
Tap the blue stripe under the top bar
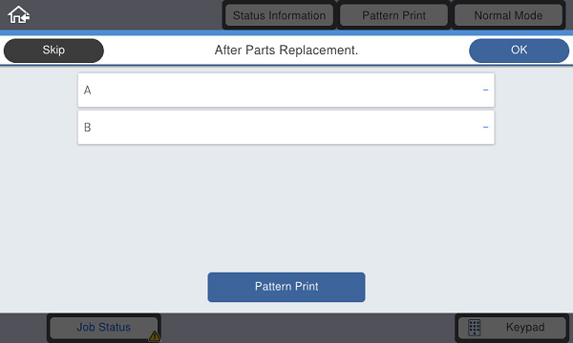coord(286,32)
